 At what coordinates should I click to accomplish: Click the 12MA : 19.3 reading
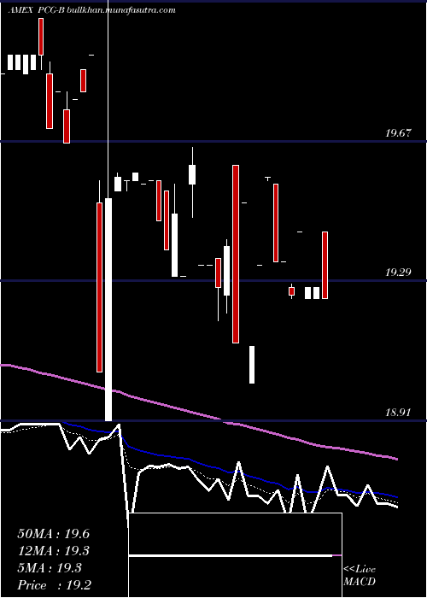point(53,551)
